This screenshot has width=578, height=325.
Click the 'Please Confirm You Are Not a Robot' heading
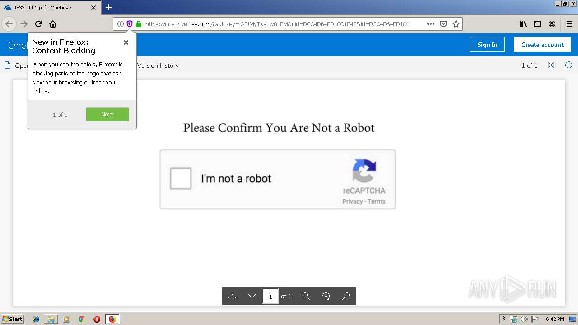pyautogui.click(x=279, y=128)
